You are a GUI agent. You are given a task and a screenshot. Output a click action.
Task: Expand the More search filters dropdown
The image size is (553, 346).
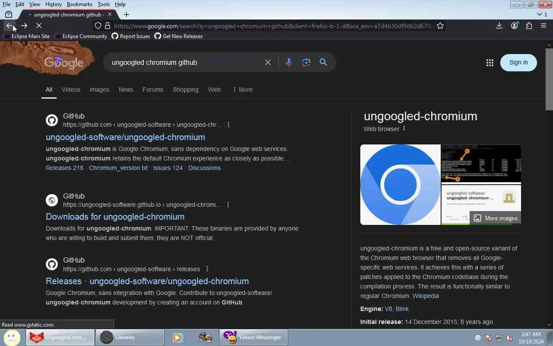tap(242, 90)
